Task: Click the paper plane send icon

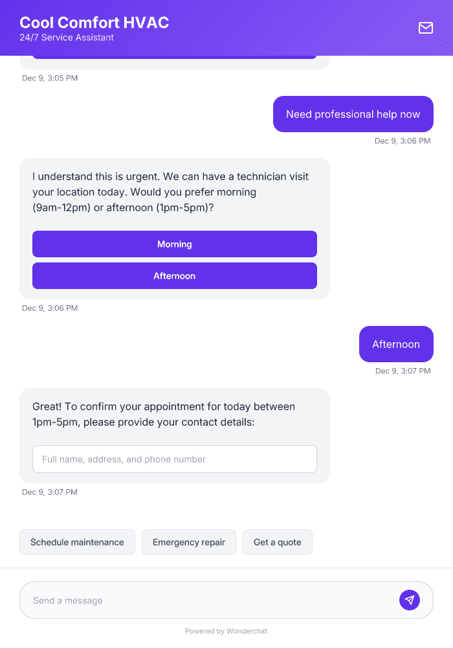Action: [x=410, y=599]
